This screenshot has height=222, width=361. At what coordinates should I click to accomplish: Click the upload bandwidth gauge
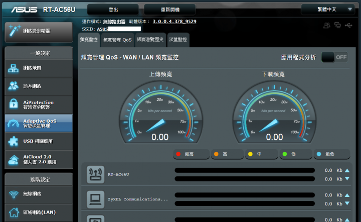[161, 113]
